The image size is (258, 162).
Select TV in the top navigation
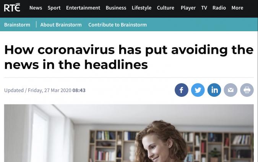coord(204,8)
